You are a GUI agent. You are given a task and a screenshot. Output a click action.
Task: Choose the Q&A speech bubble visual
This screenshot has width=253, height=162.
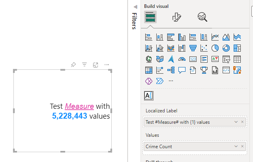[182, 70]
